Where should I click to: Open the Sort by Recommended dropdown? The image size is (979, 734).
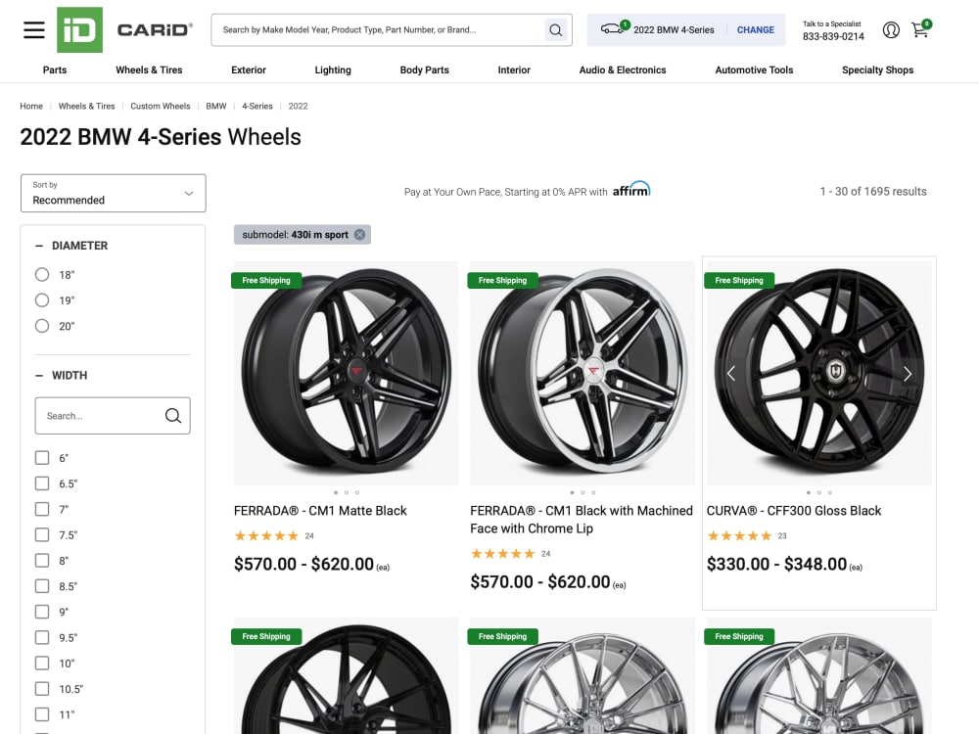(113, 193)
